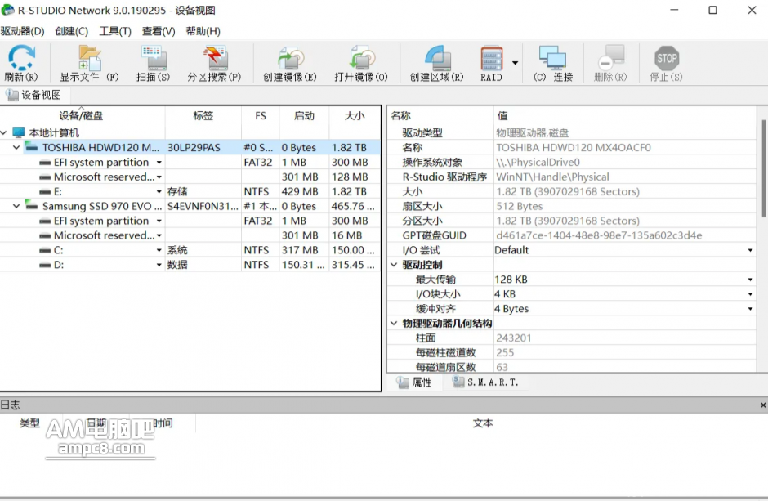Click the 文本 log column header
Viewport: 768px width, 501px height.
click(x=482, y=423)
